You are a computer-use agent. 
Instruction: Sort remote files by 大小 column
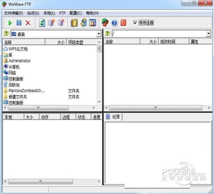pyautogui.click(x=149, y=42)
